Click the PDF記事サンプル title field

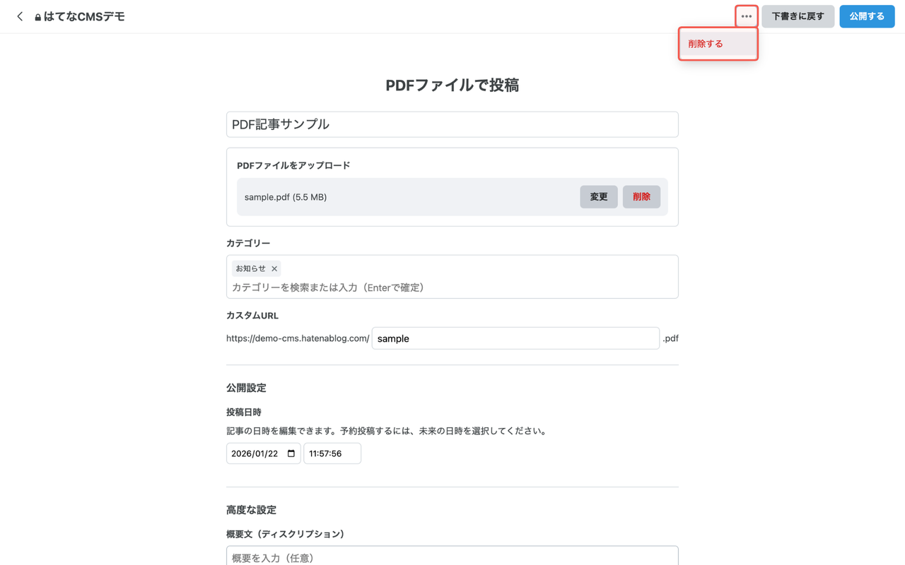[452, 124]
